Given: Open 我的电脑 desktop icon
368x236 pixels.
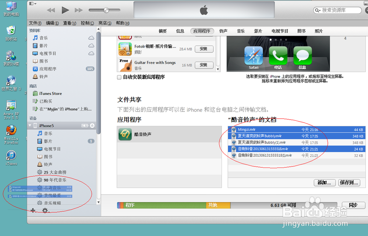Looking at the screenshot, I should (x=11, y=9).
